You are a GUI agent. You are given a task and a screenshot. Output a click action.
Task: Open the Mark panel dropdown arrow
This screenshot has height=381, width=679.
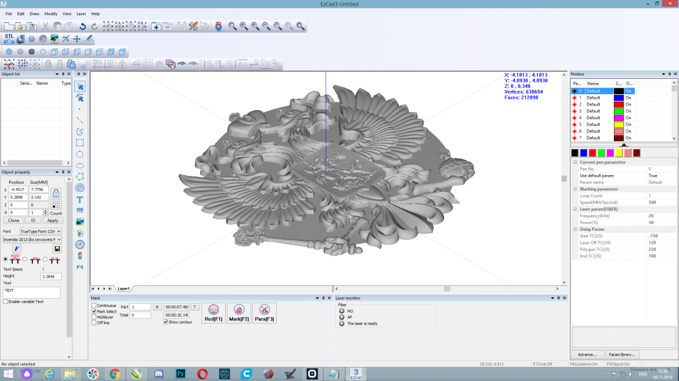click(316, 297)
